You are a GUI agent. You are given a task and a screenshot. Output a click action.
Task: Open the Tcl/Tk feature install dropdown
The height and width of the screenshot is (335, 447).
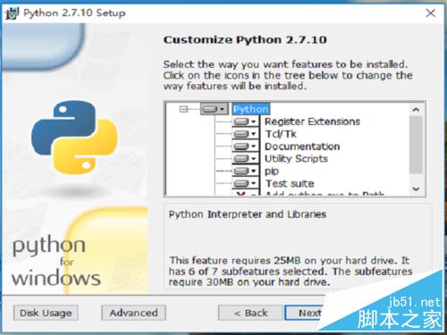[245, 134]
